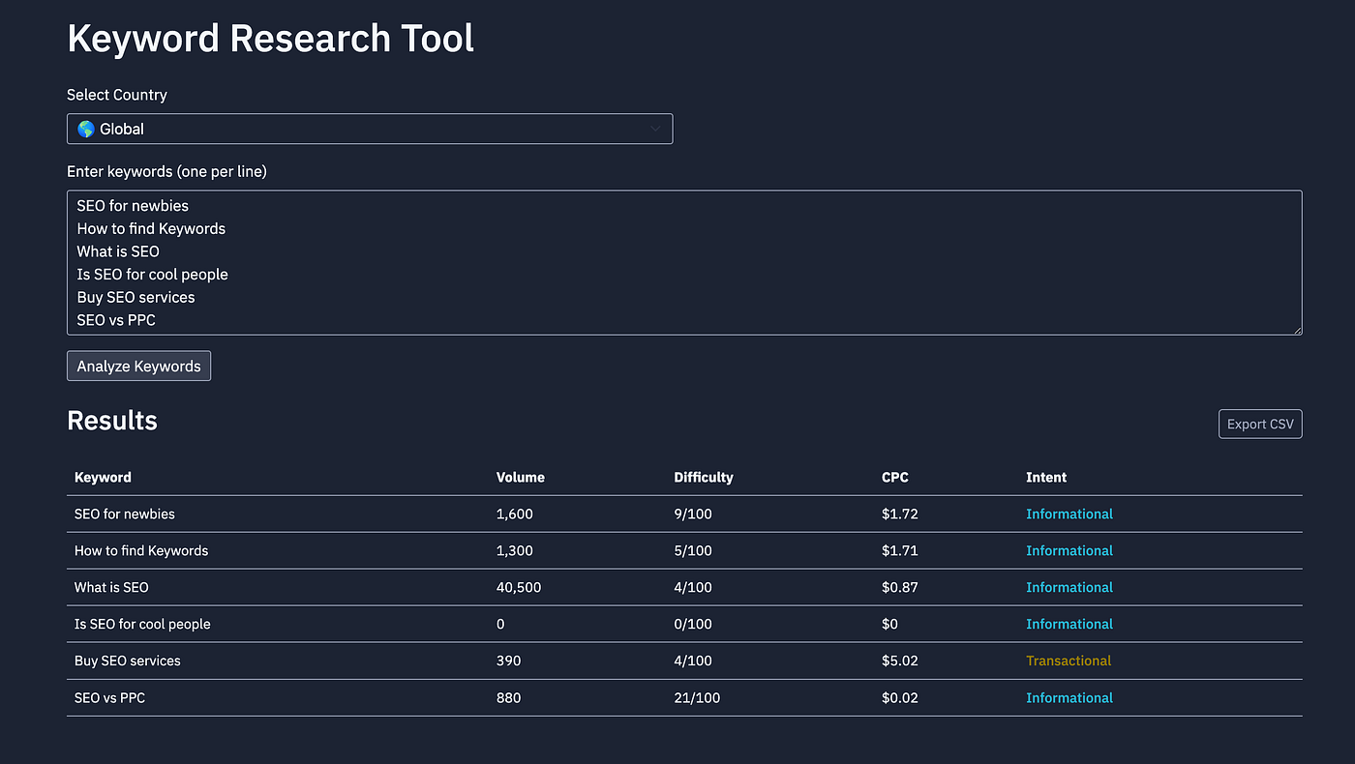Click the Difficulty column header
1355x764 pixels.
(703, 477)
